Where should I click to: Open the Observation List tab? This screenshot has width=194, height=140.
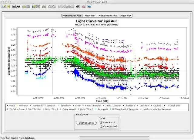[108, 15]
